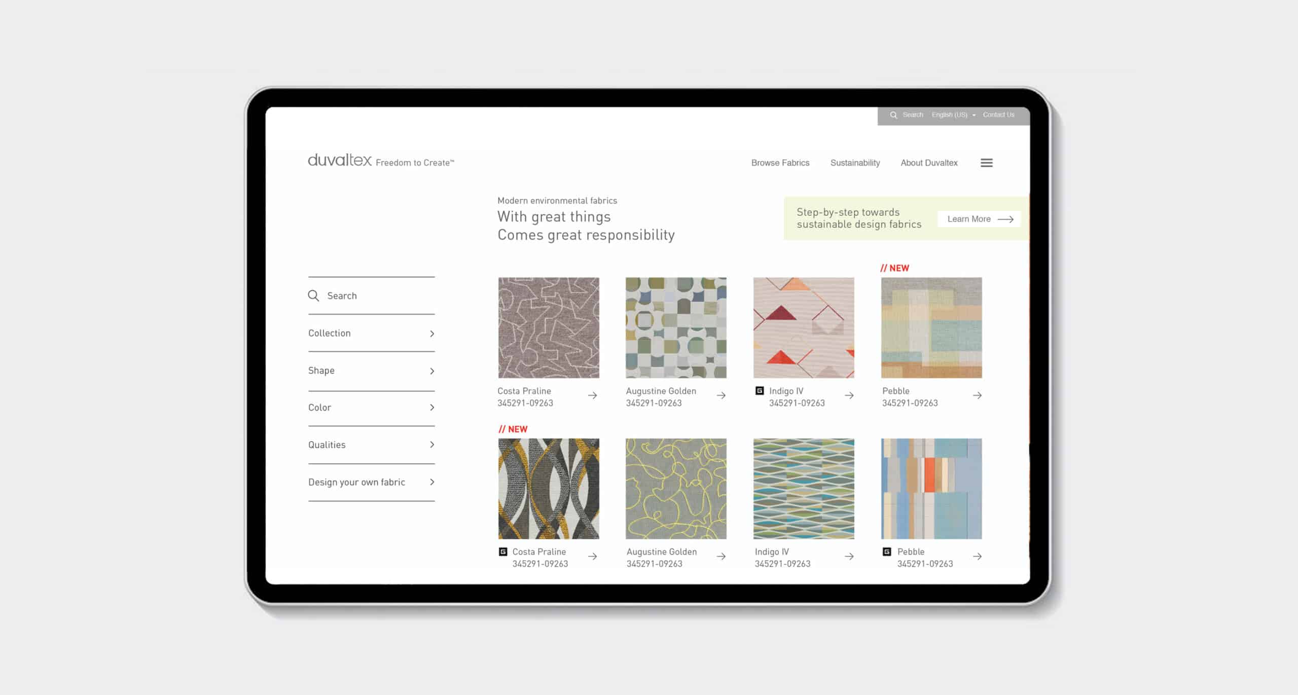Open the hamburger menu icon
The image size is (1298, 695).
[x=986, y=163]
